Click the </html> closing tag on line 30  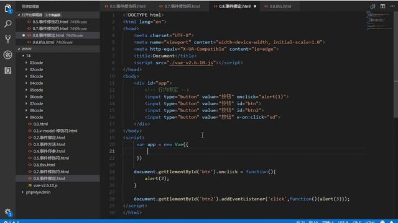click(x=132, y=212)
